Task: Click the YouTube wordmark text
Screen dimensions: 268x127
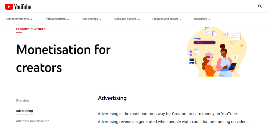Action: click(23, 7)
